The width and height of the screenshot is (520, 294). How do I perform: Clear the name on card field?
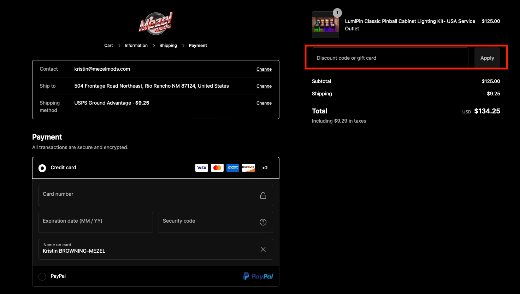tap(263, 249)
